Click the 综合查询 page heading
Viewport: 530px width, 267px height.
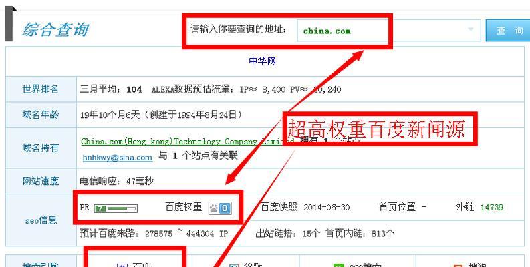(x=55, y=30)
